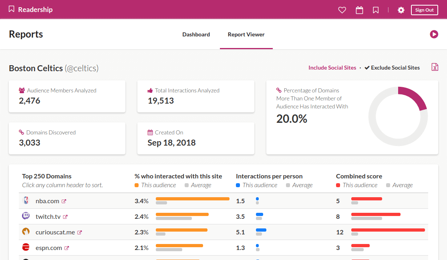
Task: Sort by Top 250 Domains header
Action: pyautogui.click(x=47, y=176)
